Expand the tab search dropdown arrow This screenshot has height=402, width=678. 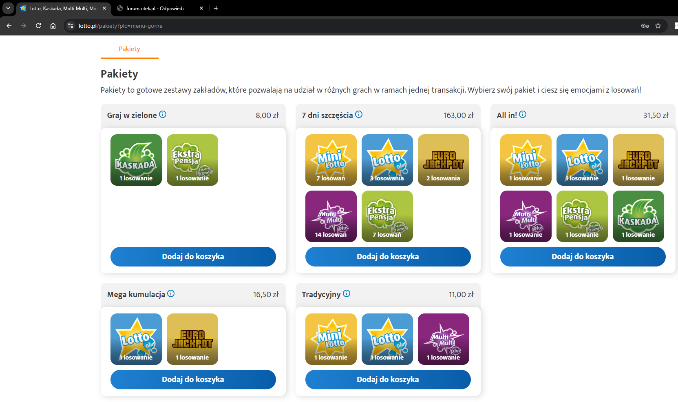coord(8,8)
